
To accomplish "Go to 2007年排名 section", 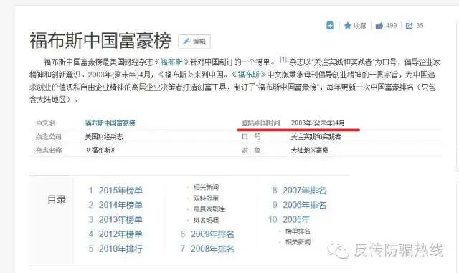I will (304, 191).
